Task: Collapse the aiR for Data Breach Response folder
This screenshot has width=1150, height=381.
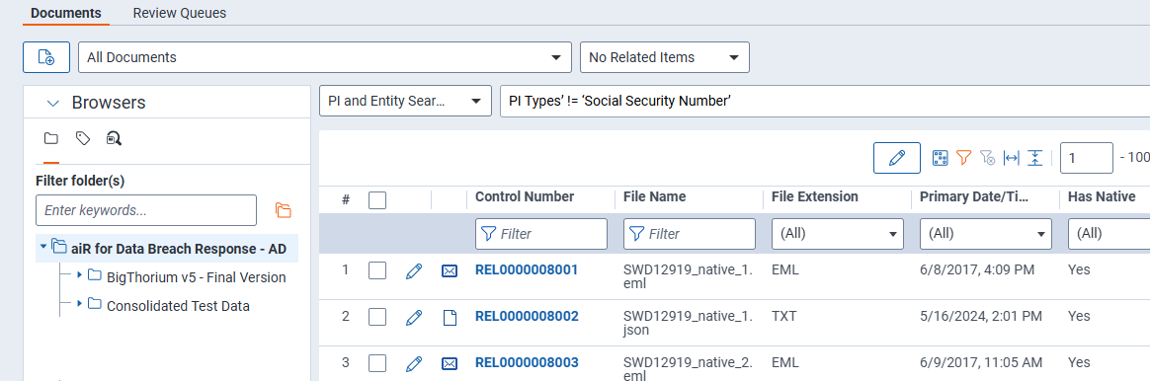Action: click(43, 246)
